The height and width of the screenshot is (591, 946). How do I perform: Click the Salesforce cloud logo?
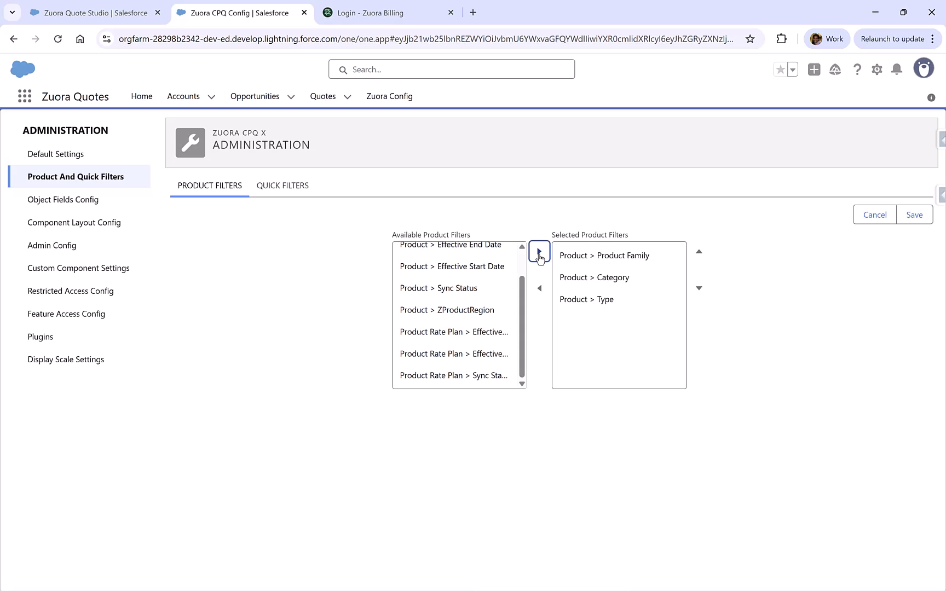pyautogui.click(x=22, y=69)
